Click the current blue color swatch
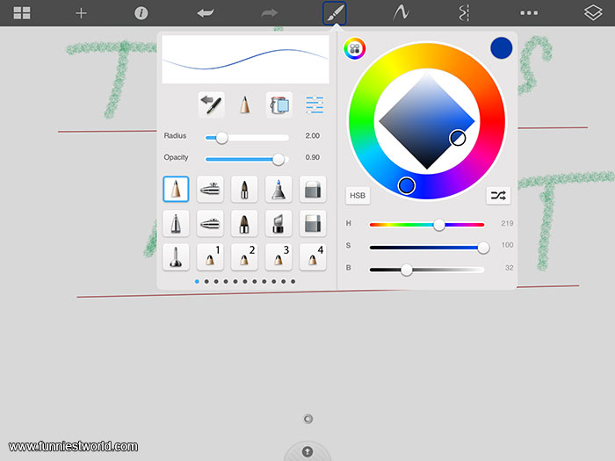This screenshot has height=461, width=615. [x=502, y=47]
